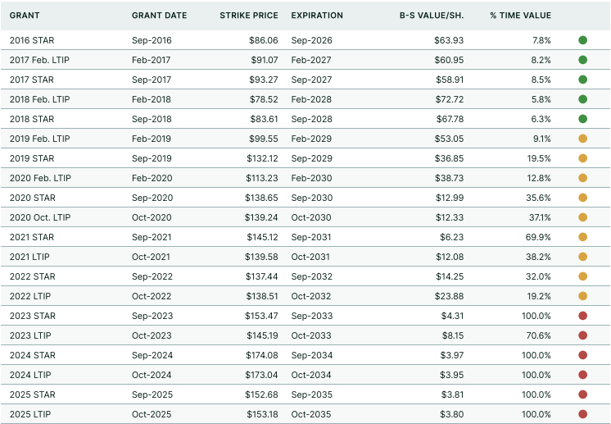The width and height of the screenshot is (611, 424).
Task: Select the 2018 Feb. LTIP grant name
Action: click(40, 99)
